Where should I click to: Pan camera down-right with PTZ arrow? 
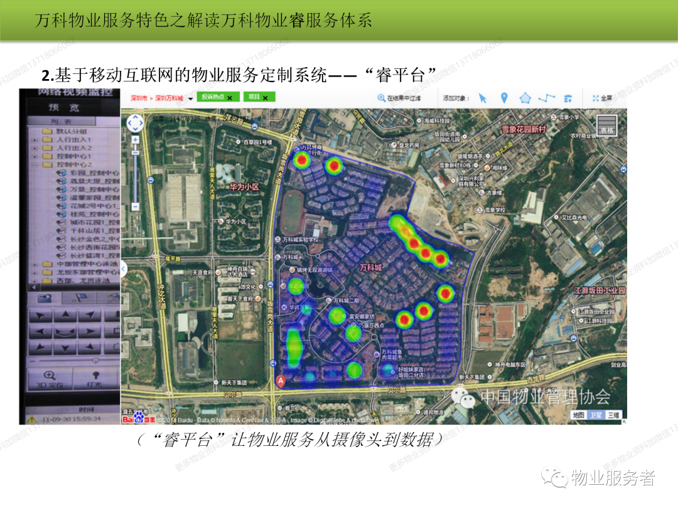point(90,347)
